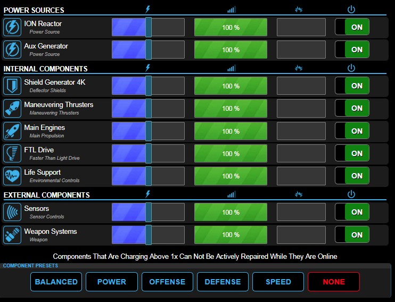The width and height of the screenshot is (395, 302).
Task: Click the Main Engines power level slider
Action: click(149, 131)
